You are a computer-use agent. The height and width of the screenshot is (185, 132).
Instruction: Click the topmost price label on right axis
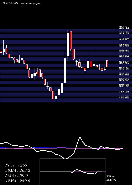point(124,28)
